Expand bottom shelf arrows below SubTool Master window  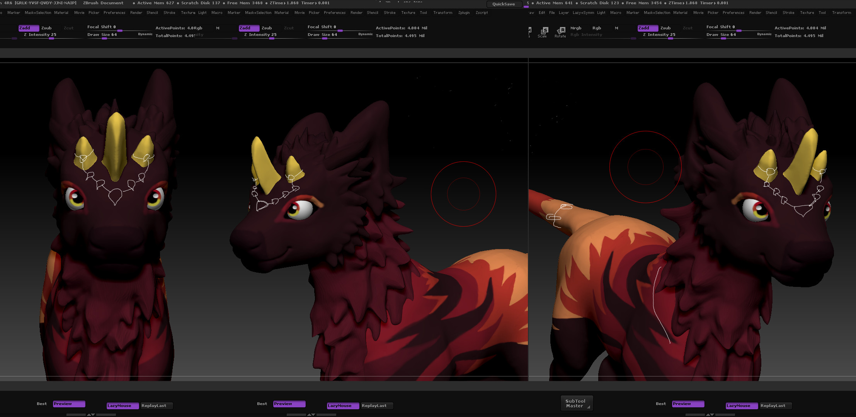[710, 415]
